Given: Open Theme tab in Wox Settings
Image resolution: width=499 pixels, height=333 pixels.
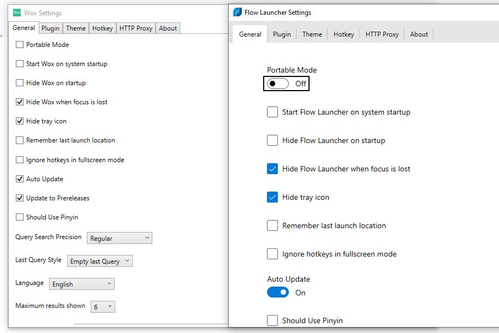Looking at the screenshot, I should click(x=76, y=28).
